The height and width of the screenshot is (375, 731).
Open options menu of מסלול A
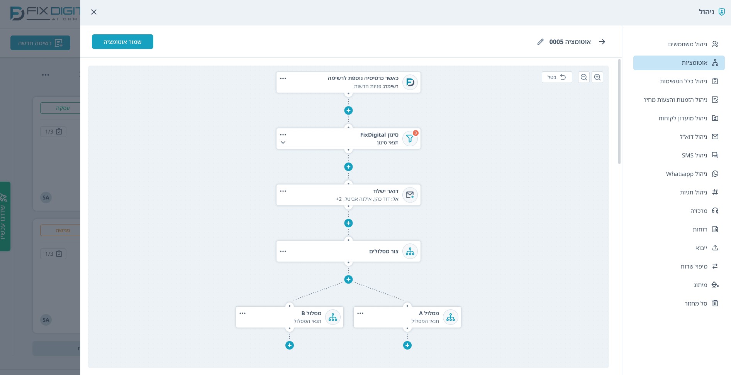(360, 313)
